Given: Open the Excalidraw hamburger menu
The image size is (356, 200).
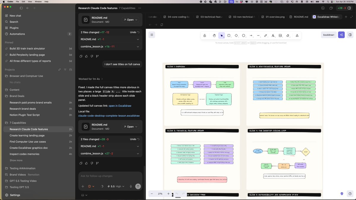Looking at the screenshot, I should tap(152, 35).
